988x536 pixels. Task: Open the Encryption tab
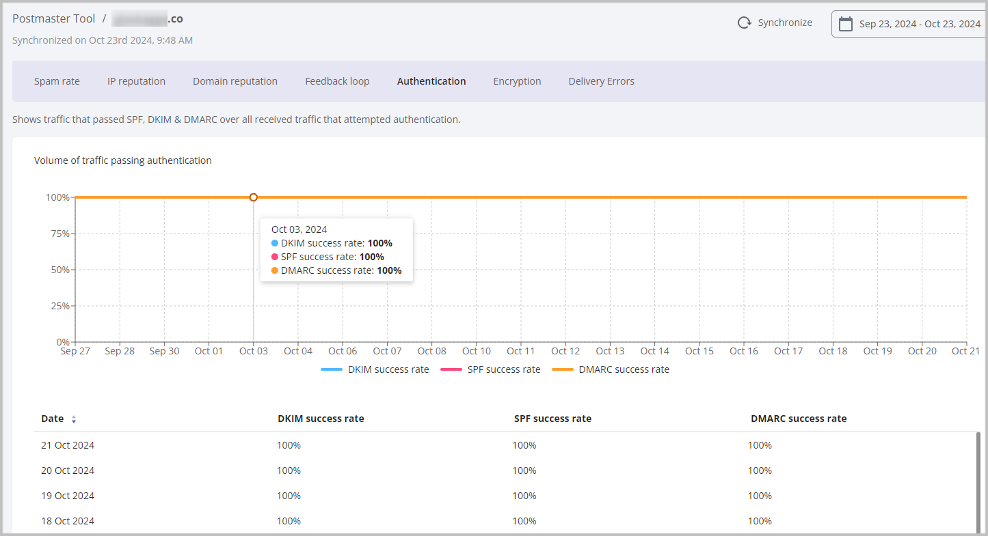[x=517, y=81]
